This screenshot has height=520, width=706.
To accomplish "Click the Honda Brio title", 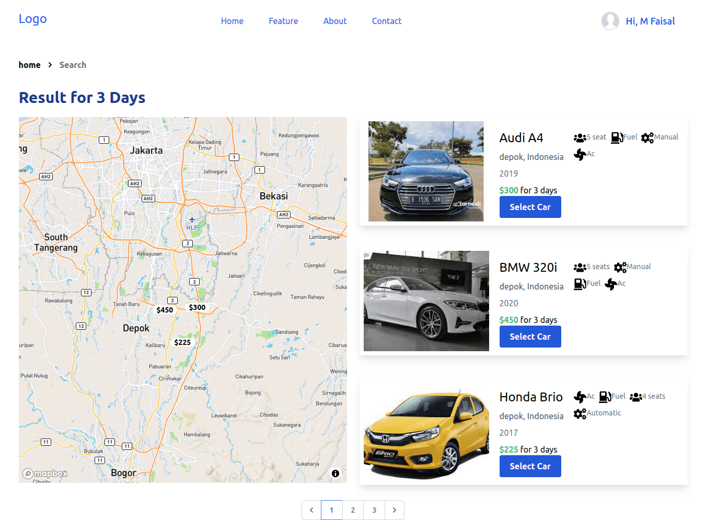I will (x=531, y=397).
